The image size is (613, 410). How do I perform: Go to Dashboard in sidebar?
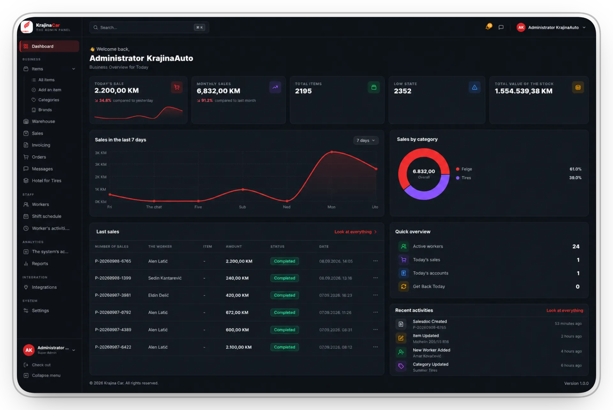(49, 46)
